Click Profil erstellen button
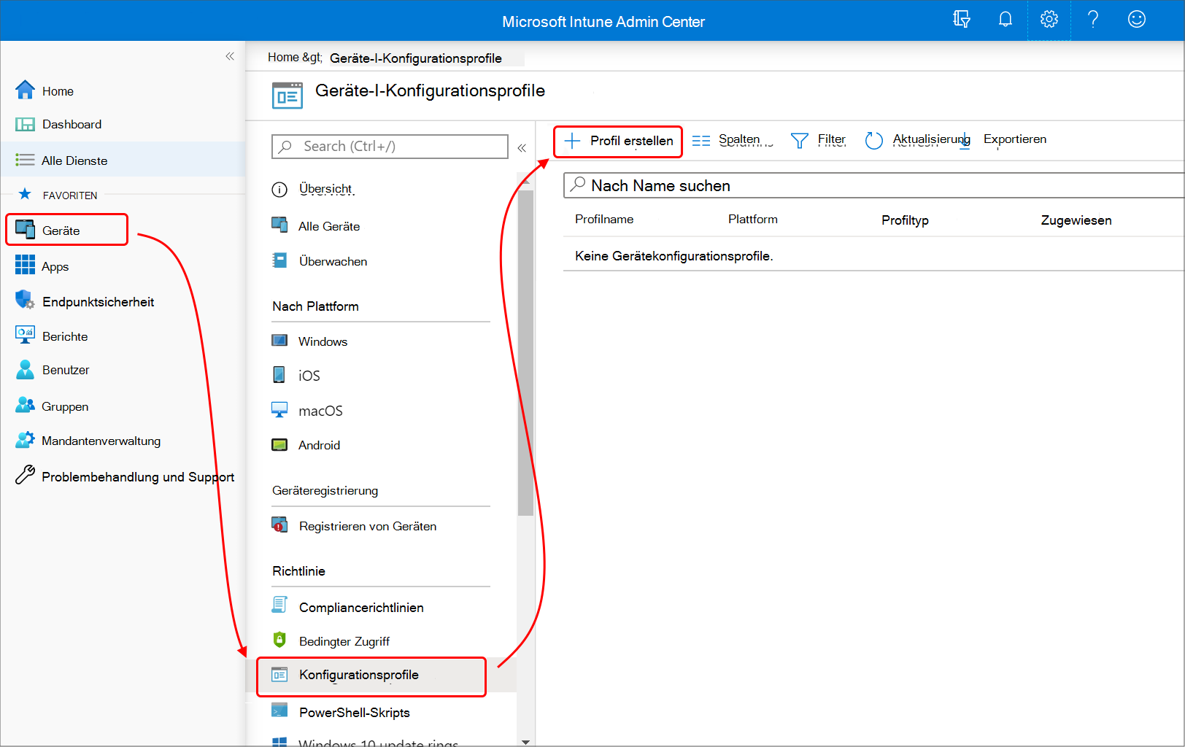The image size is (1185, 747). click(x=618, y=141)
